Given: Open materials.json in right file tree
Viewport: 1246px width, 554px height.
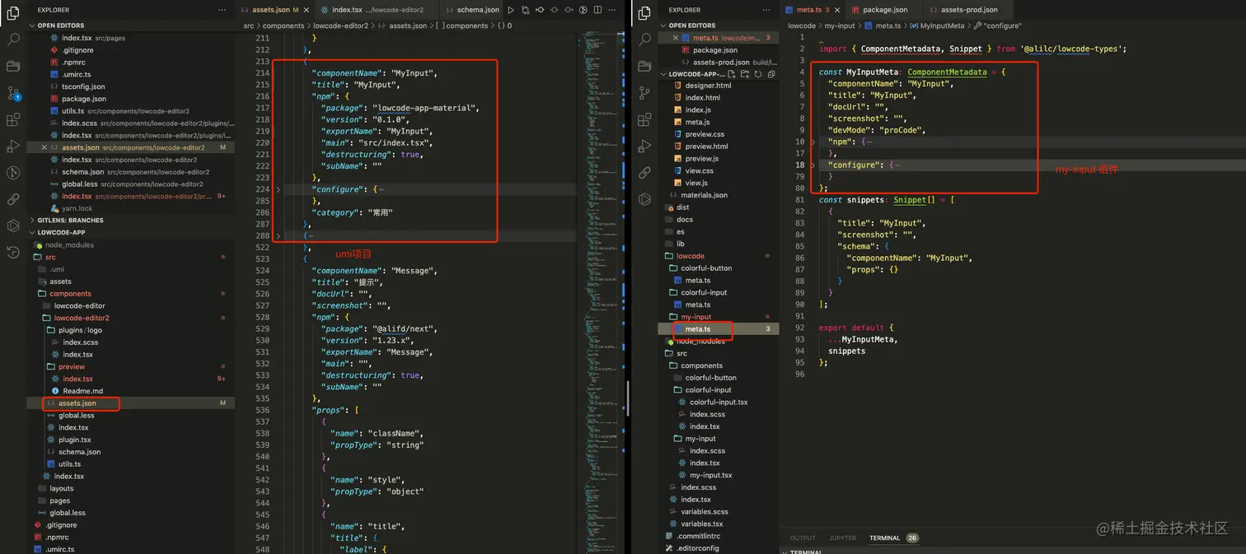Looking at the screenshot, I should [704, 195].
